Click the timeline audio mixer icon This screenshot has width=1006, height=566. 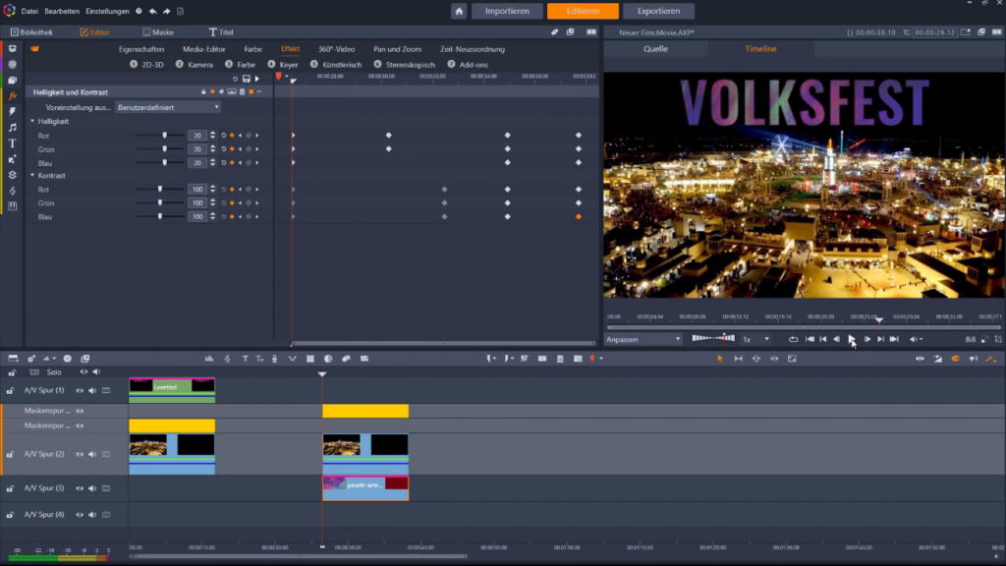click(209, 359)
